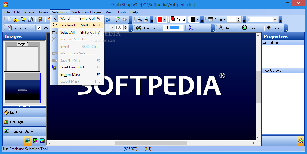Open the Edit menu
Viewport: 307px width, 154px height.
[17, 12]
